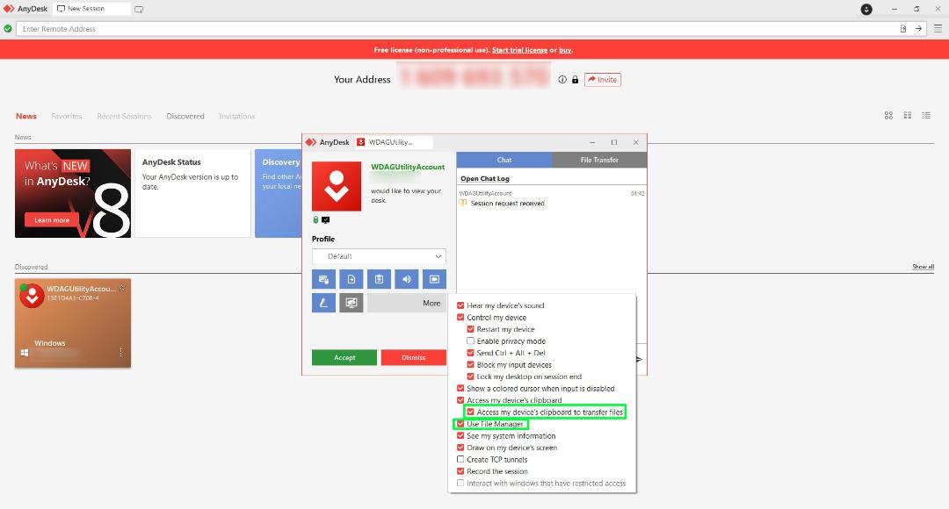Click the connect arrow in address bar

[x=918, y=28]
